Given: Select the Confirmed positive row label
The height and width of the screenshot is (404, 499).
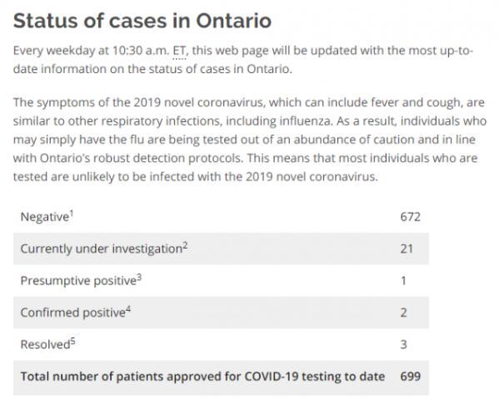Looking at the screenshot, I should [72, 313].
